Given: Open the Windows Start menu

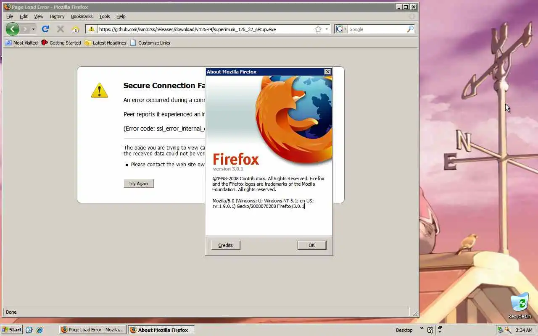Looking at the screenshot, I should (x=12, y=330).
